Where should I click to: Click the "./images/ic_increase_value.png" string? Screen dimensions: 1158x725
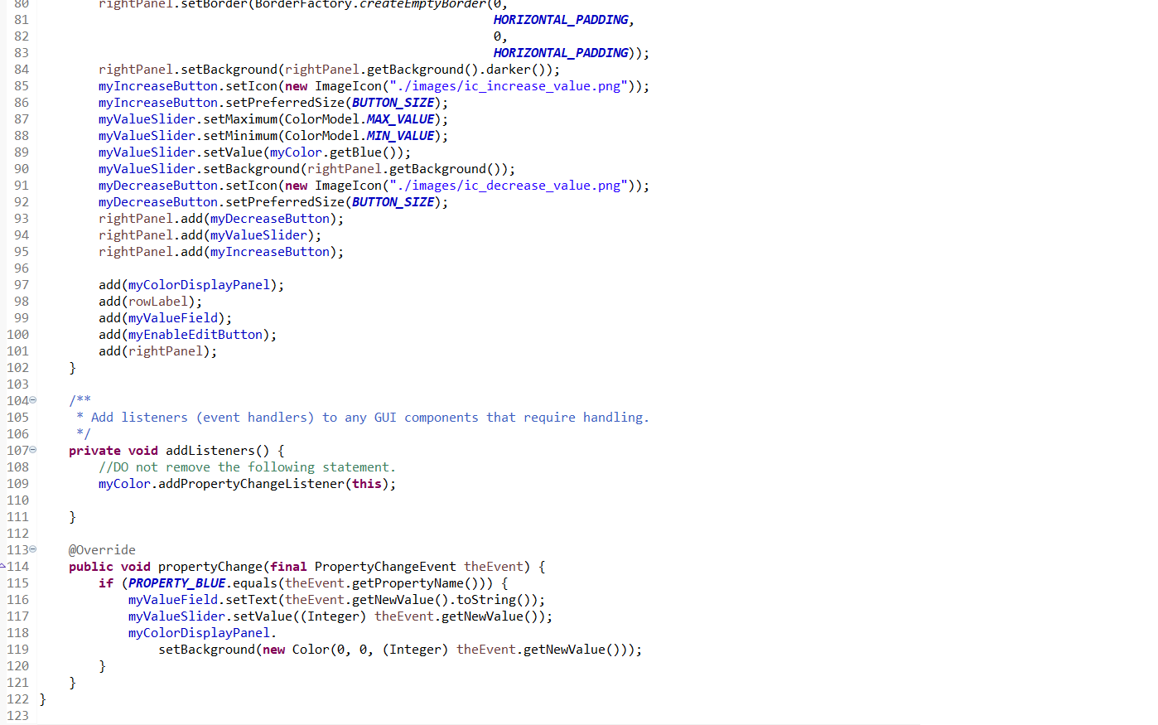tap(509, 86)
